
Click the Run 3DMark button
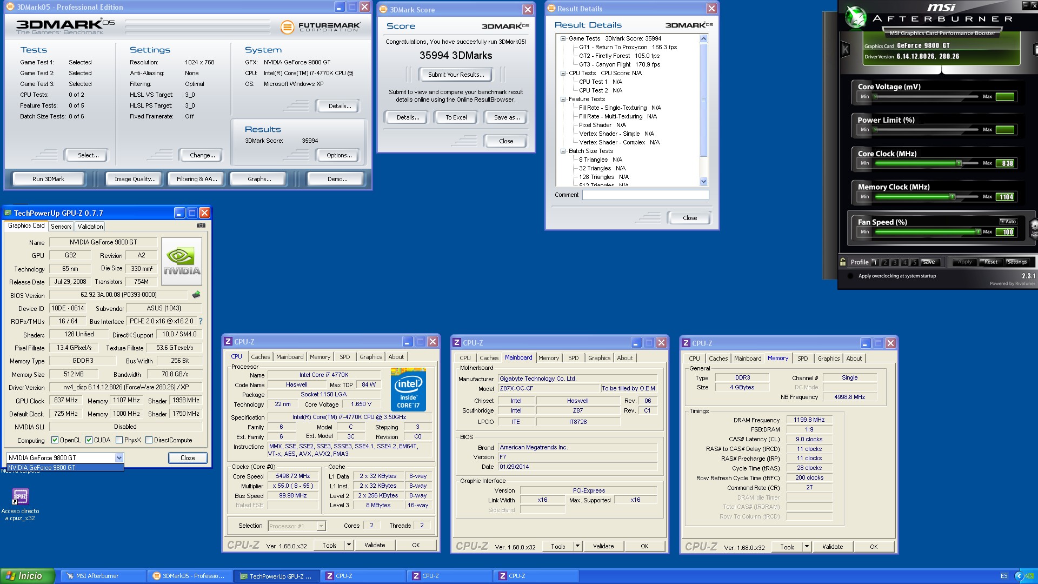[48, 179]
